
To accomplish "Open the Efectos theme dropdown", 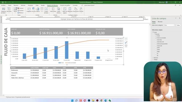I will [x=21, y=13].
